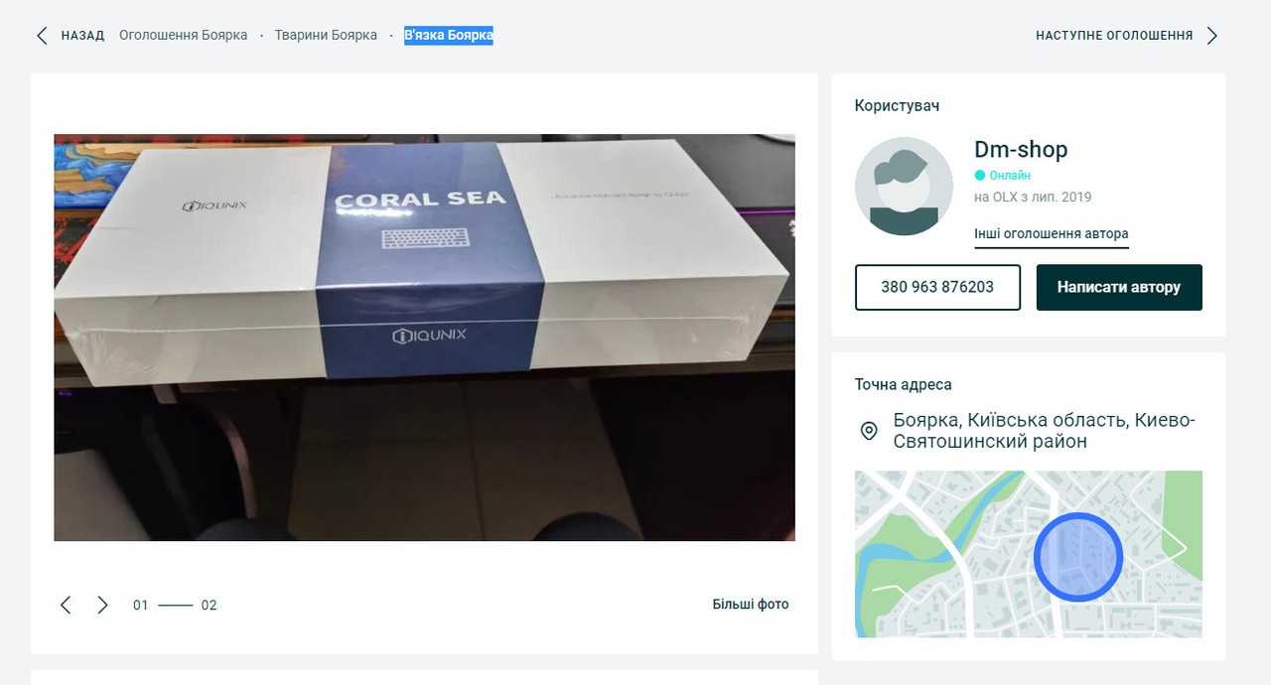Click the Dm-shop user avatar
Viewport: 1271px width, 685px height.
pyautogui.click(x=905, y=187)
